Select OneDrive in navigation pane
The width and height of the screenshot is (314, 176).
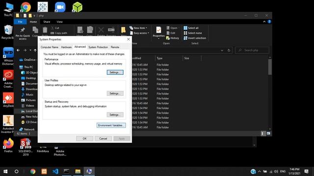point(28,60)
